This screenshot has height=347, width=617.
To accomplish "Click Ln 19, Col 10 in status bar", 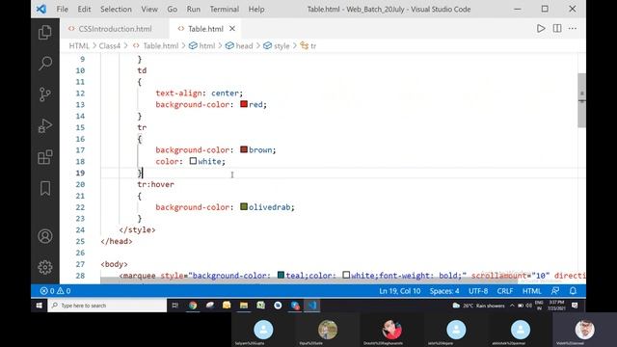I will point(400,291).
